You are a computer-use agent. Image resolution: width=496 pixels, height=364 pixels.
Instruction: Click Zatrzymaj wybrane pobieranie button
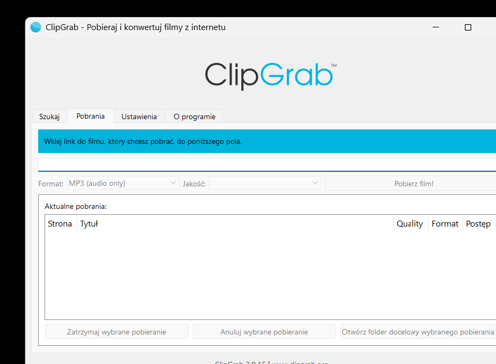pos(117,332)
